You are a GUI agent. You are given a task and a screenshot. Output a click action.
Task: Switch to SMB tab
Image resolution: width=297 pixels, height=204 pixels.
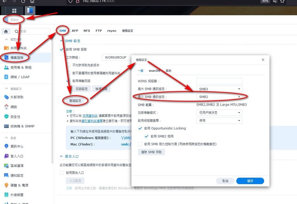point(63,31)
